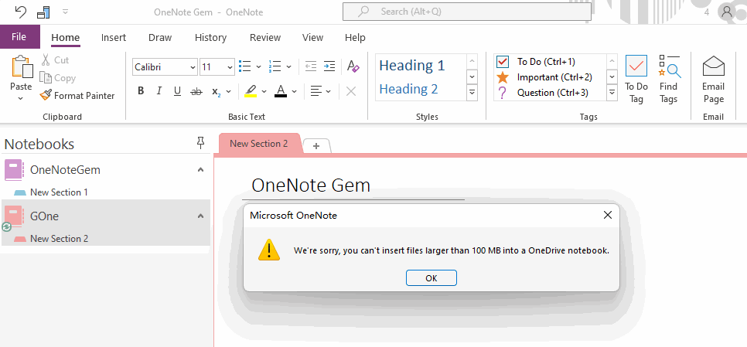
Task: Switch to the Insert ribbon tab
Action: [x=114, y=38]
